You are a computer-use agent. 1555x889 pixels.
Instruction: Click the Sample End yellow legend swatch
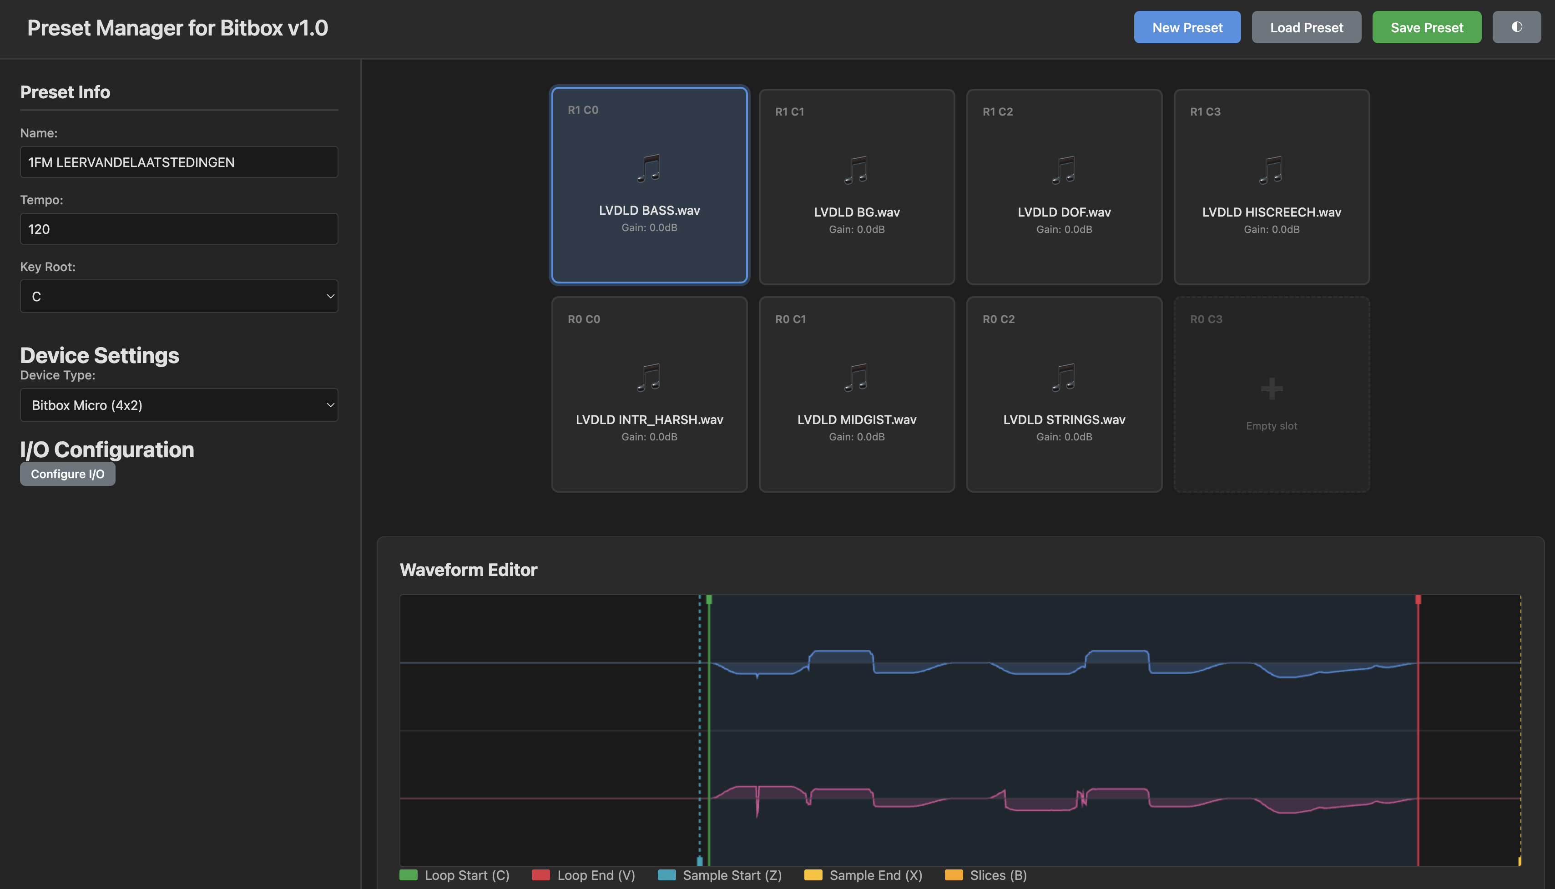(813, 875)
